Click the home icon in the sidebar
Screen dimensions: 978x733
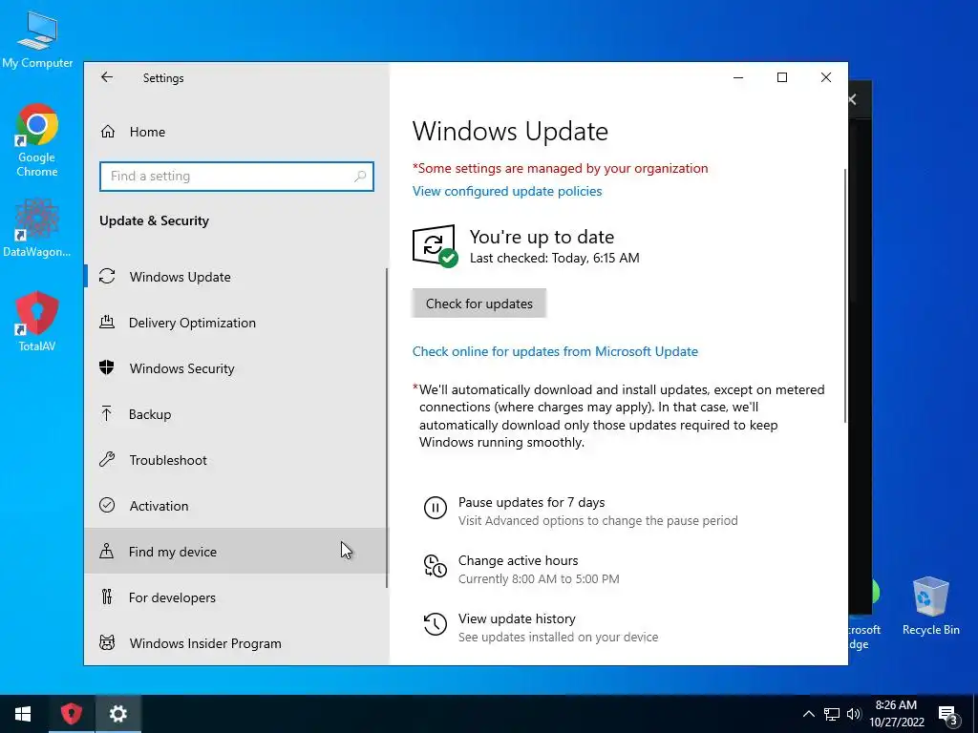[x=108, y=132]
